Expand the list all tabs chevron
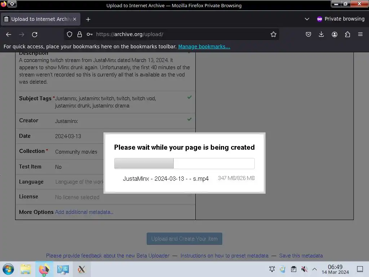The height and width of the screenshot is (277, 369). click(x=307, y=19)
